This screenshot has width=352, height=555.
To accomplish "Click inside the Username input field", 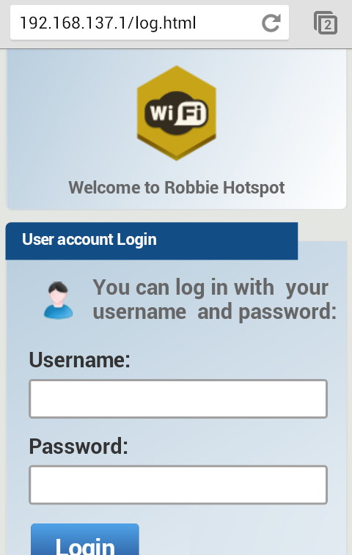I will (x=178, y=399).
